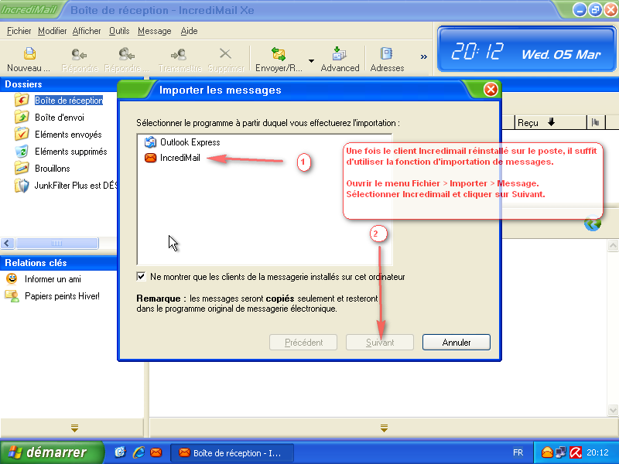Launch IncrediMail from quick launch bar
619x464 pixels.
156,452
